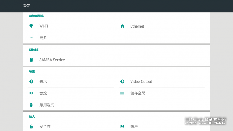Click the 設定 title in top bar
The image size is (233, 131).
pyautogui.click(x=27, y=6)
